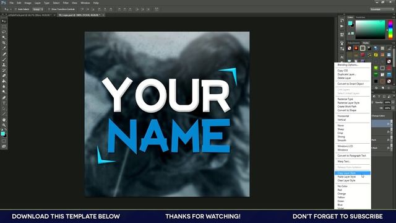Viewport: 396px width, 223px height.
Task: Choose Warp Text in context menu
Action: click(344, 162)
